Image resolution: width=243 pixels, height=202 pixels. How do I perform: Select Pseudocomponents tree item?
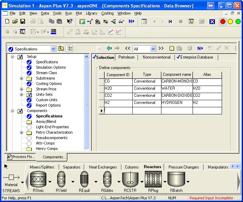51,138
